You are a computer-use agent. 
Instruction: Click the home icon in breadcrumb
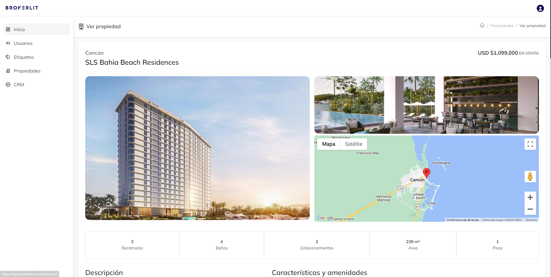coord(482,25)
